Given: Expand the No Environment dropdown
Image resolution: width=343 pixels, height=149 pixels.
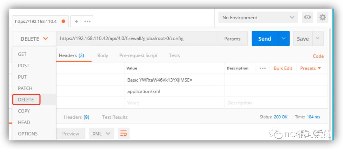Looking at the screenshot, I should [x=258, y=17].
